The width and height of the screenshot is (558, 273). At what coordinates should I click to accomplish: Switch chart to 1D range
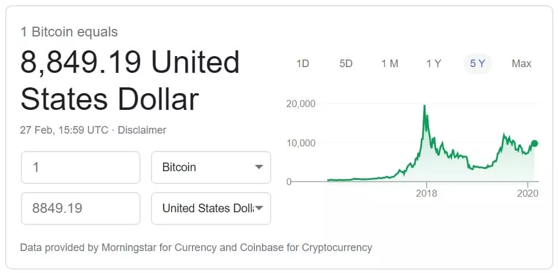302,64
